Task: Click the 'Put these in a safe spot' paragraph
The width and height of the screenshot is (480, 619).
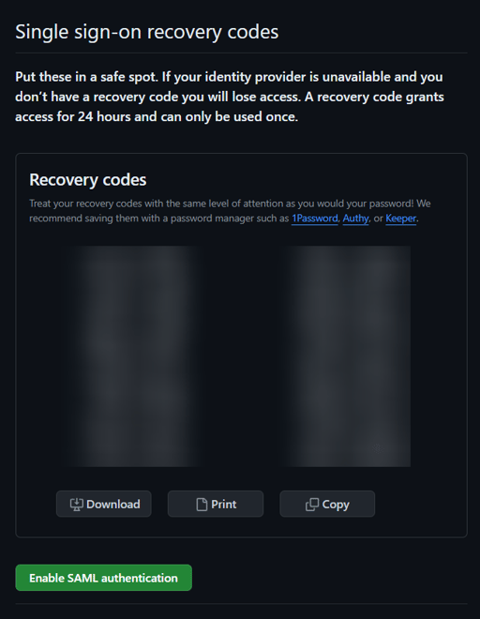Action: click(x=230, y=97)
